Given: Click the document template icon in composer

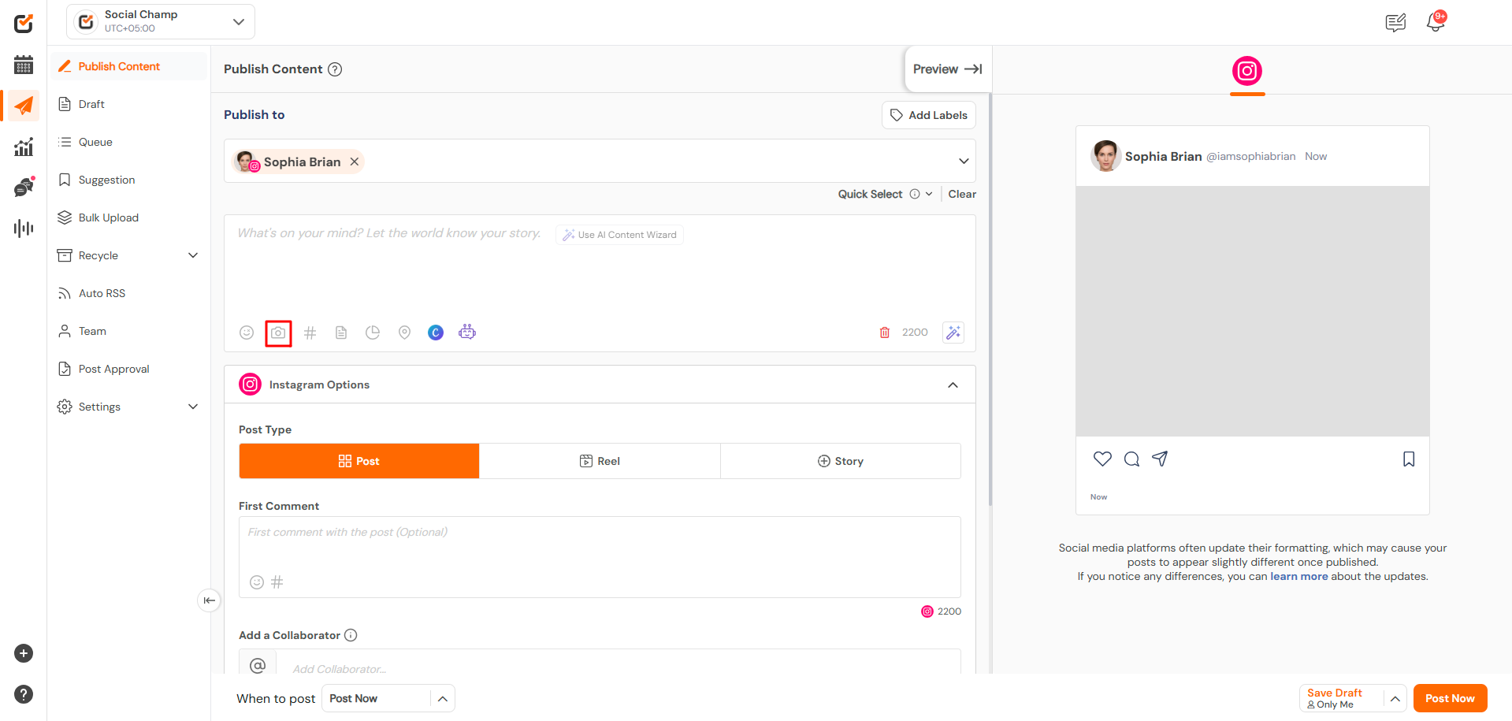Looking at the screenshot, I should pos(341,333).
